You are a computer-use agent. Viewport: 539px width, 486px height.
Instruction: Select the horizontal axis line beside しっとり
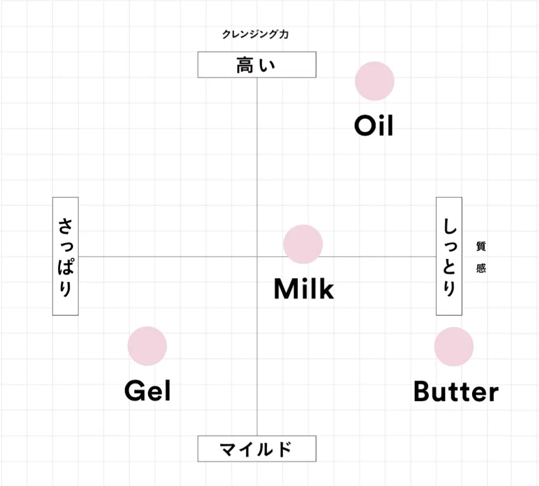coord(383,256)
